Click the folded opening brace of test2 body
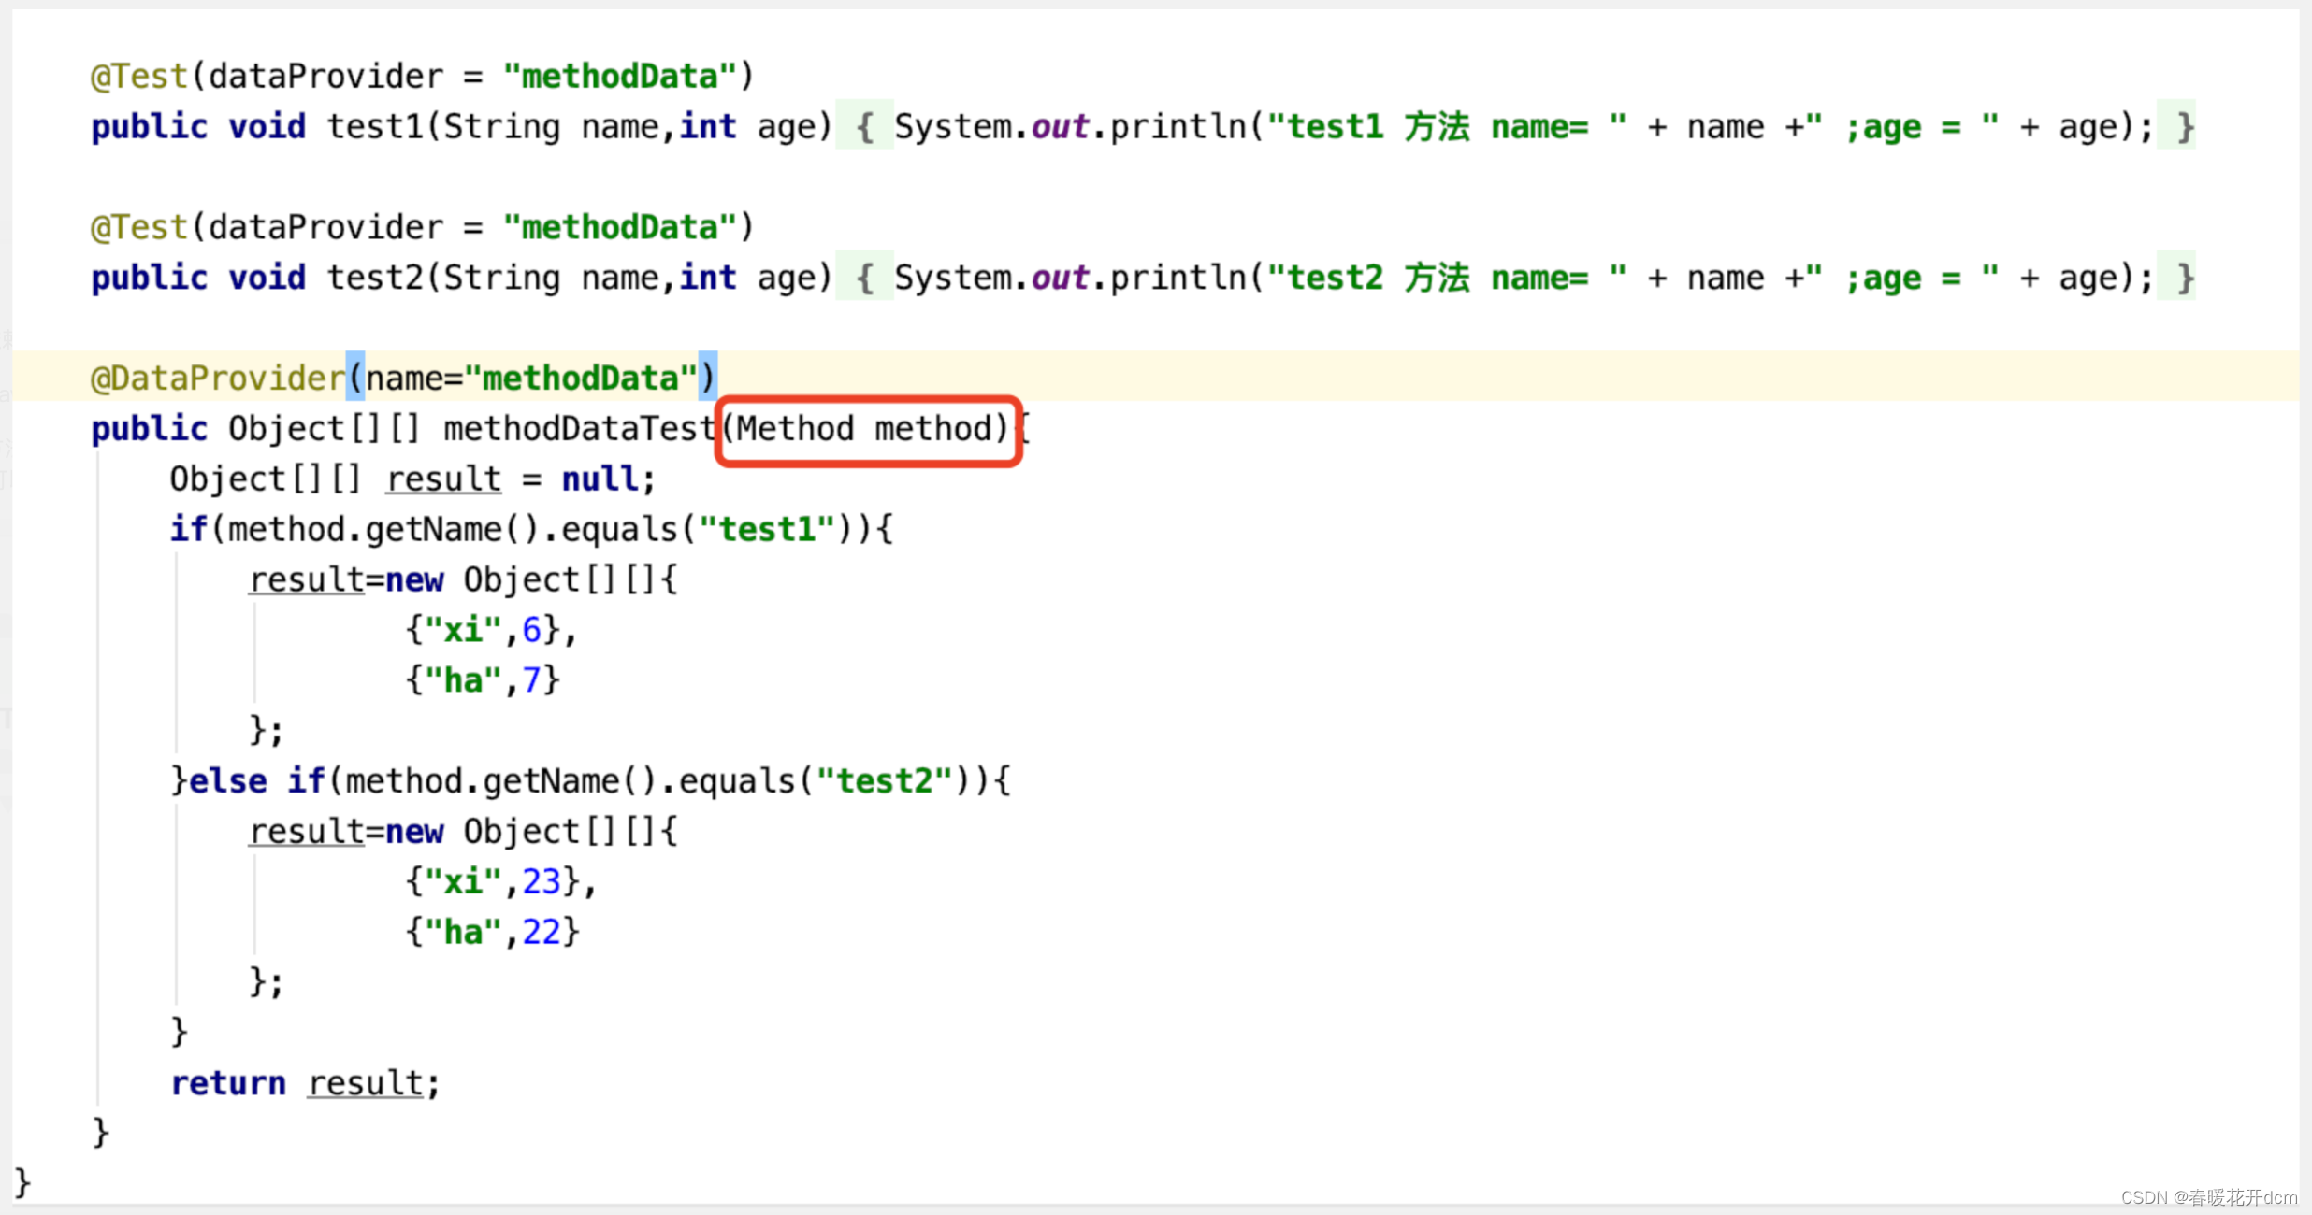The image size is (2312, 1215). 865,278
